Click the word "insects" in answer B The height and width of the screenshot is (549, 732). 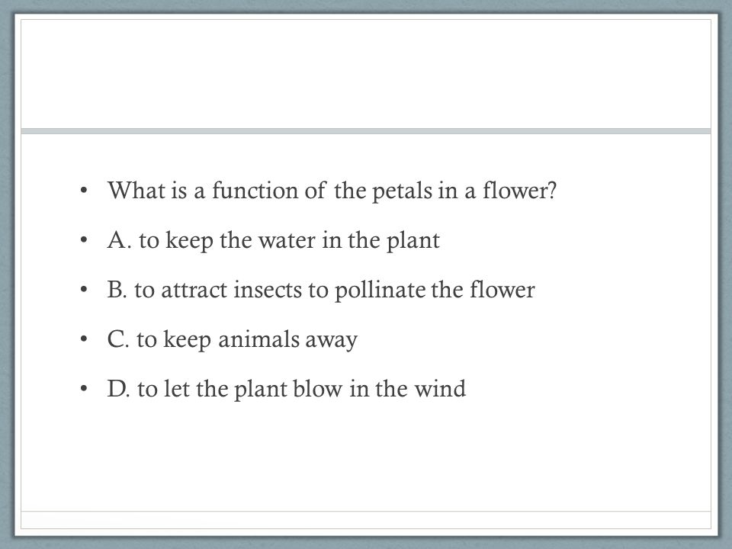(268, 291)
